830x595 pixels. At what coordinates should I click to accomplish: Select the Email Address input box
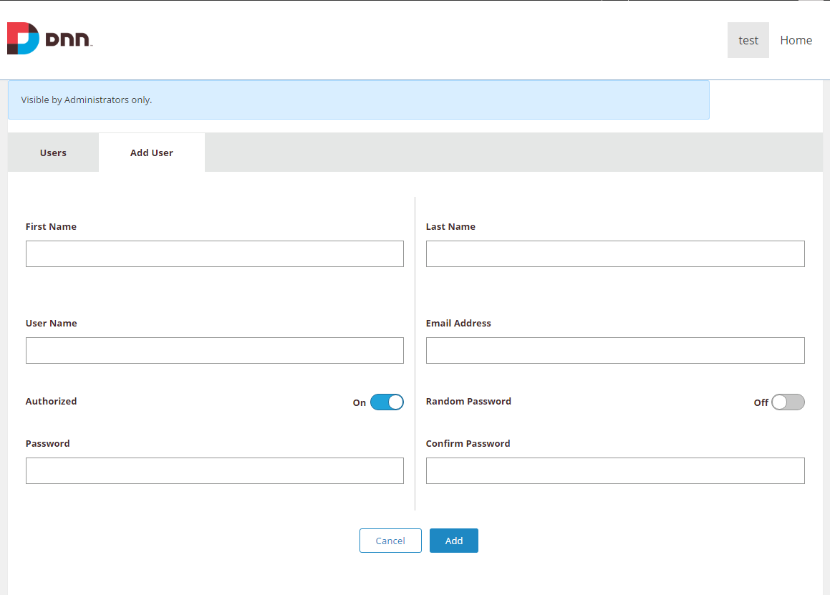[614, 351]
